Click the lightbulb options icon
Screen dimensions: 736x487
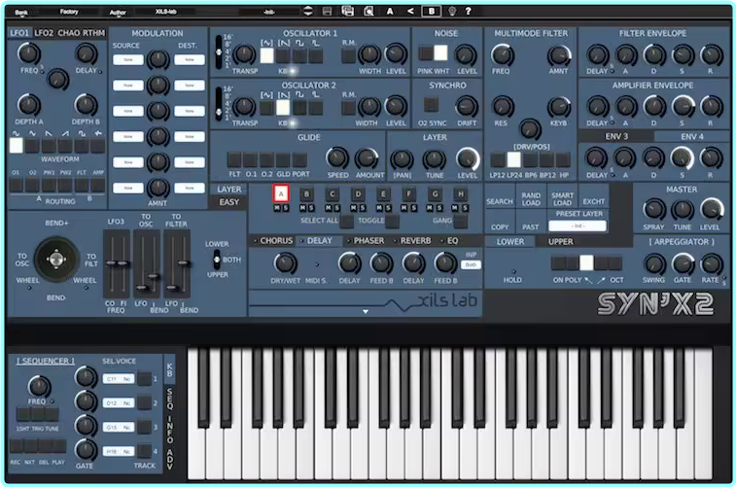click(x=451, y=12)
